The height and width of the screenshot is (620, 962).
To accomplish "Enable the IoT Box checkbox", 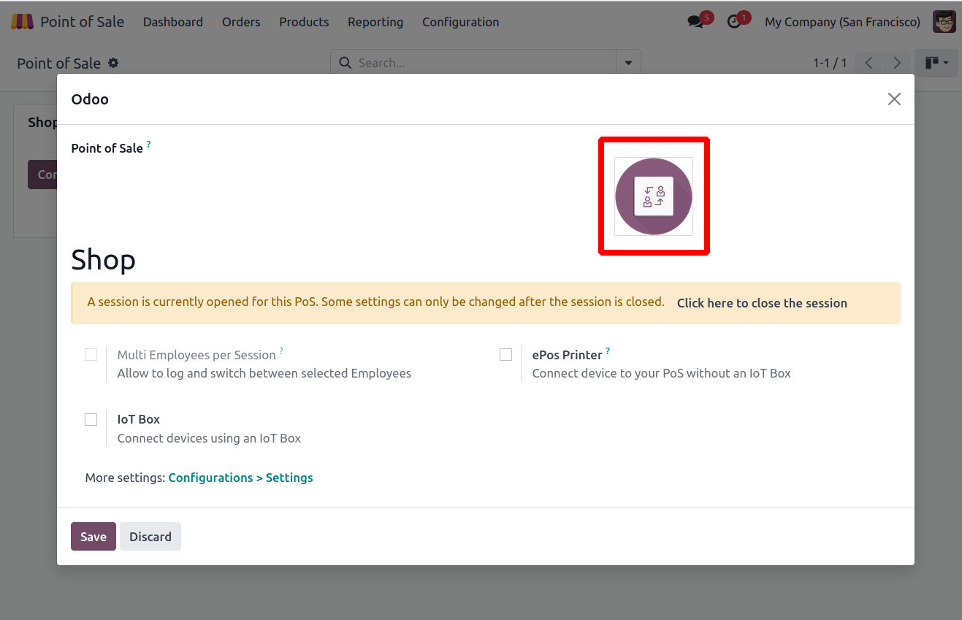I will point(91,419).
